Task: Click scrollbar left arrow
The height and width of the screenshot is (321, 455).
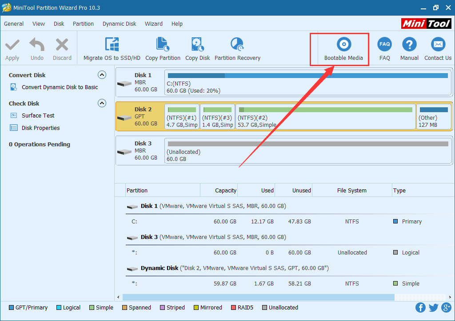Action: pyautogui.click(x=118, y=297)
